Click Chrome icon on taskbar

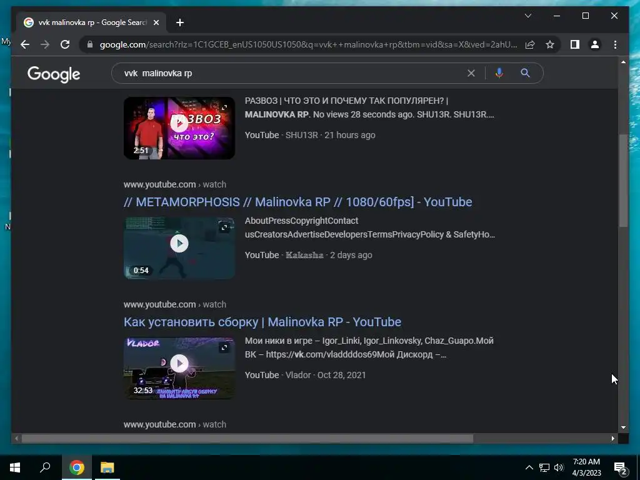click(x=76, y=467)
